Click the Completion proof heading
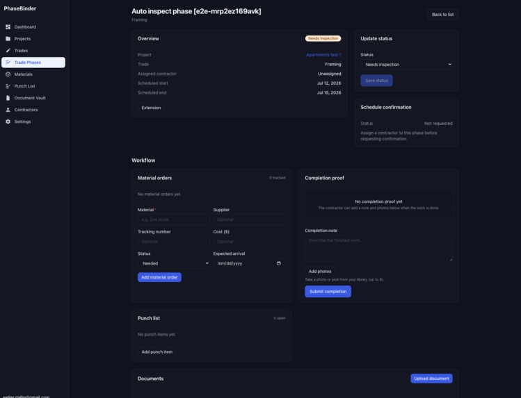This screenshot has width=521, height=398. click(324, 178)
